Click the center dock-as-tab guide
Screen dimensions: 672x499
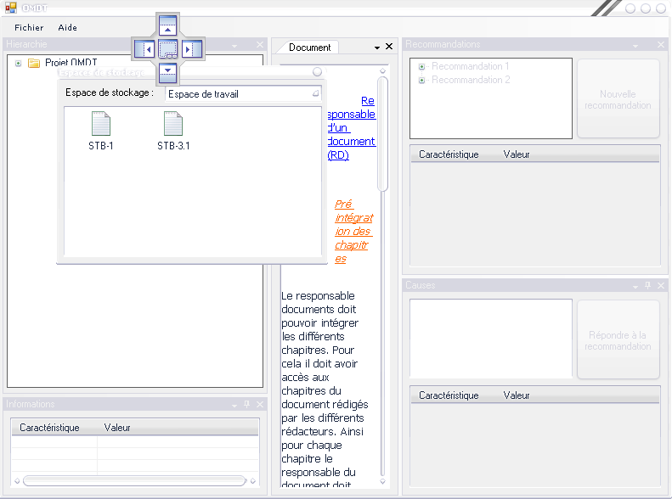click(168, 49)
